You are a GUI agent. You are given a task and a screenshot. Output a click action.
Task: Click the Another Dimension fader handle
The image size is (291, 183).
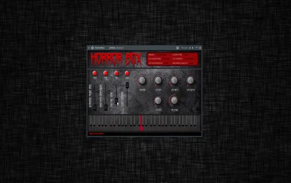106,107
